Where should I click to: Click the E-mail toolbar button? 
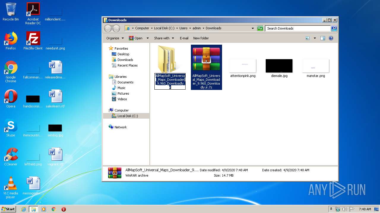click(184, 38)
